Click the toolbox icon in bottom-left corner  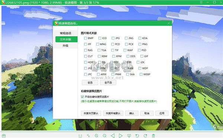coord(4,136)
